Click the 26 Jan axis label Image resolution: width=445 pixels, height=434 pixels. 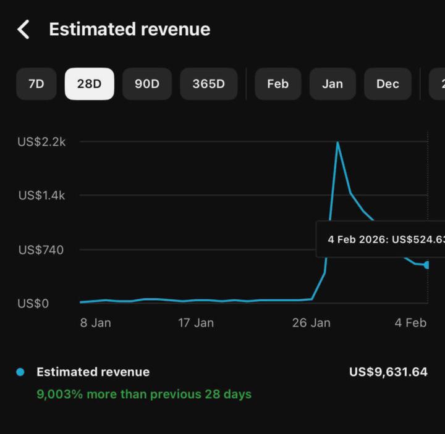click(x=311, y=323)
